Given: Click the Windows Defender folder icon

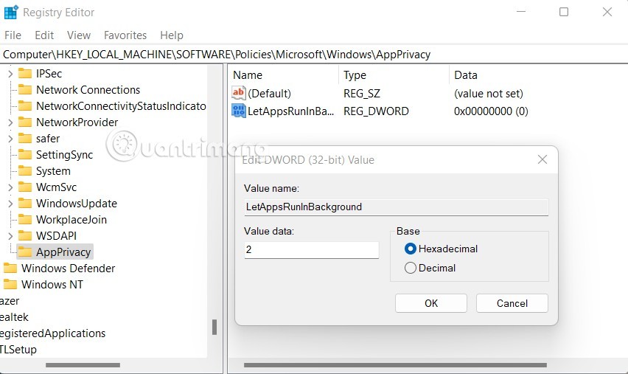Looking at the screenshot, I should (x=10, y=269).
